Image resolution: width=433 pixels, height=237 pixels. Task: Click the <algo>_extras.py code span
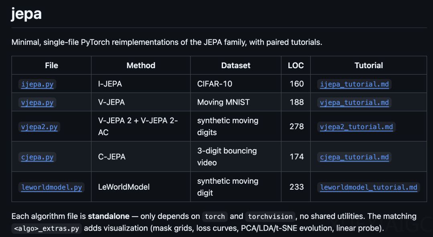pyautogui.click(x=47, y=229)
